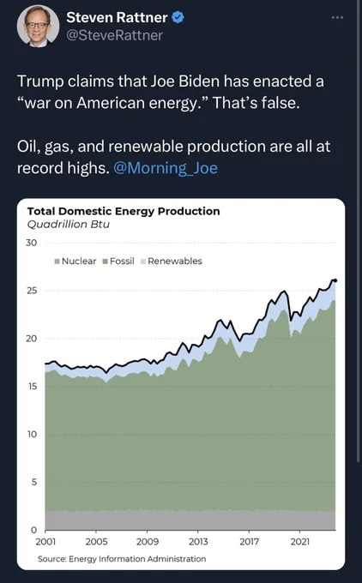362x583 pixels.
Task: Click the Renewables legend blue swatch
Action: 143,261
